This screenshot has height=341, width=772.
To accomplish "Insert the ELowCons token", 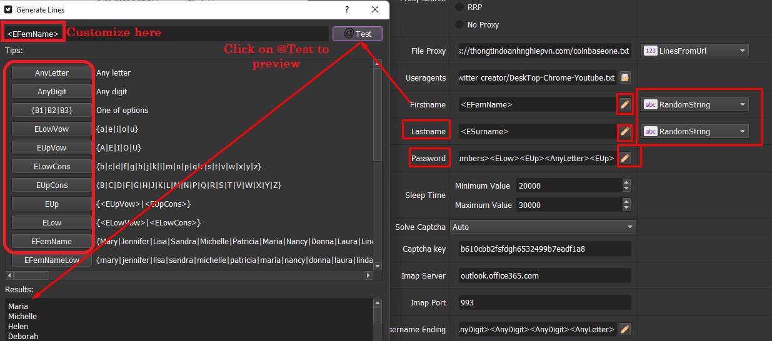I will [x=52, y=167].
